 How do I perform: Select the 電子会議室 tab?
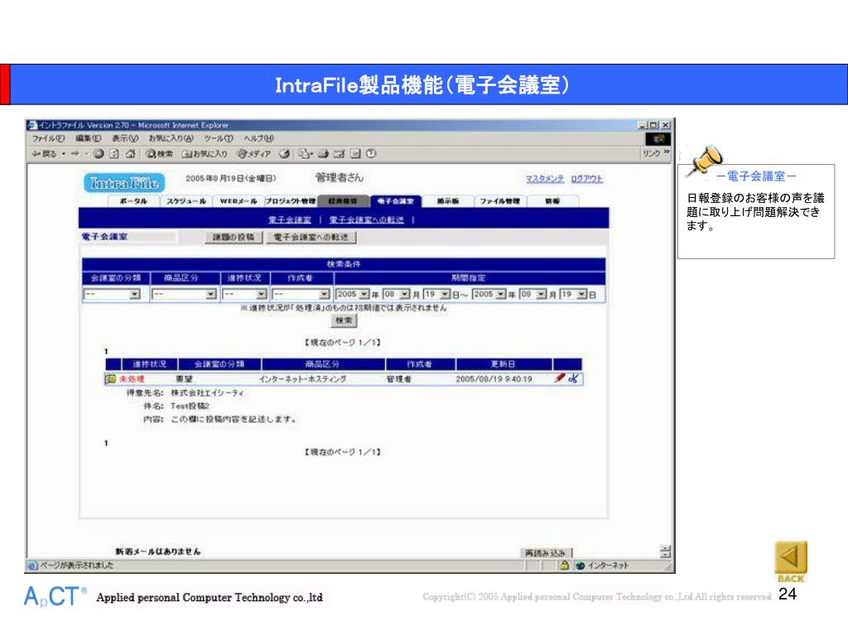(395, 201)
